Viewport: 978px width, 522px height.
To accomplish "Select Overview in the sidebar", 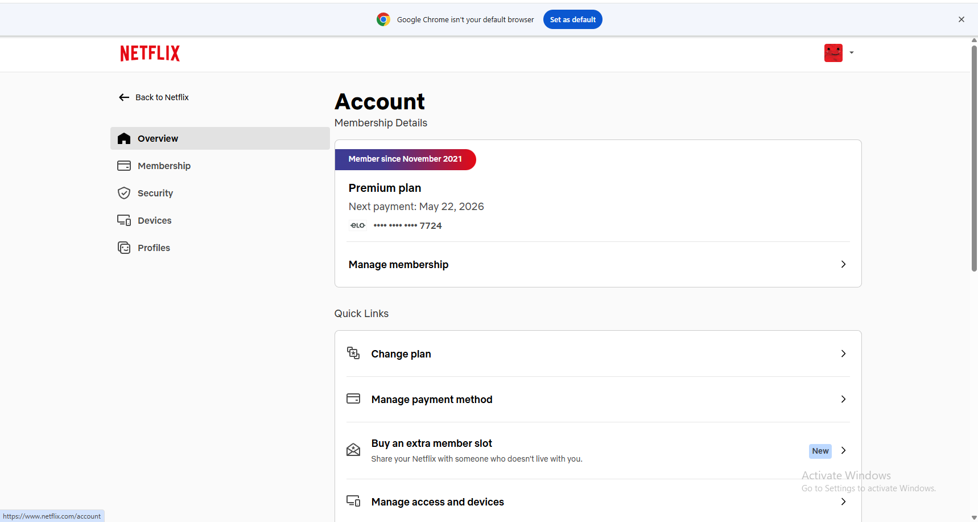I will pos(220,138).
